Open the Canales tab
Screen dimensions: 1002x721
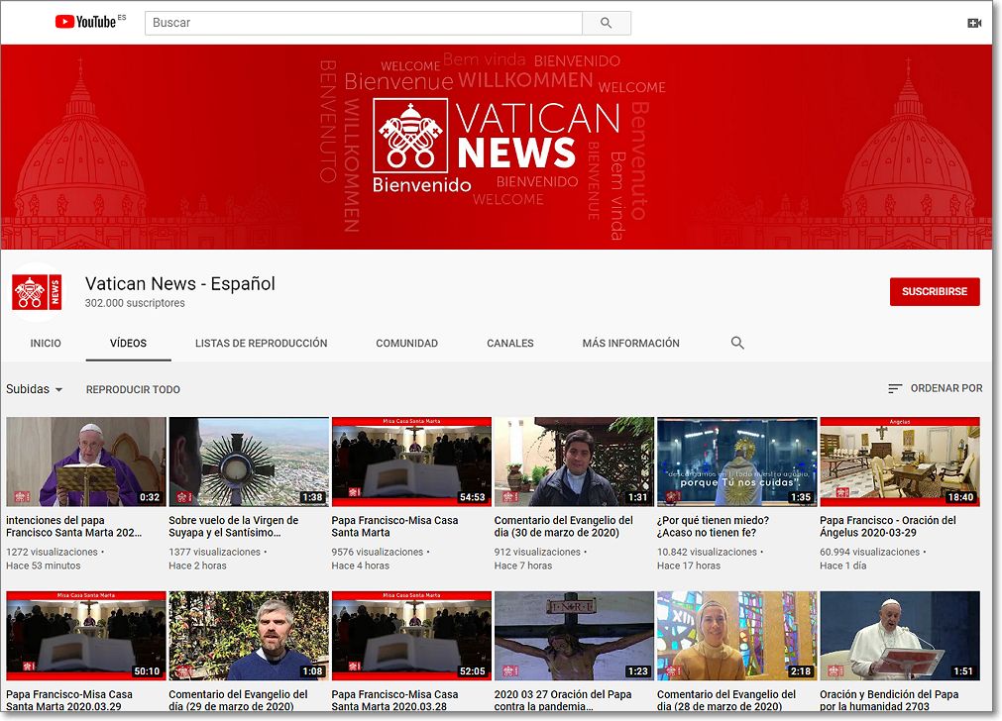click(x=510, y=343)
